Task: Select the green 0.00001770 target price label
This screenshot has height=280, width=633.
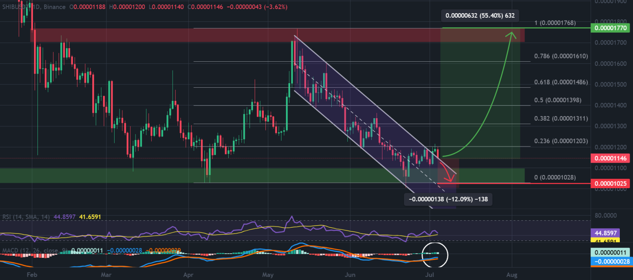Action: pyautogui.click(x=611, y=28)
